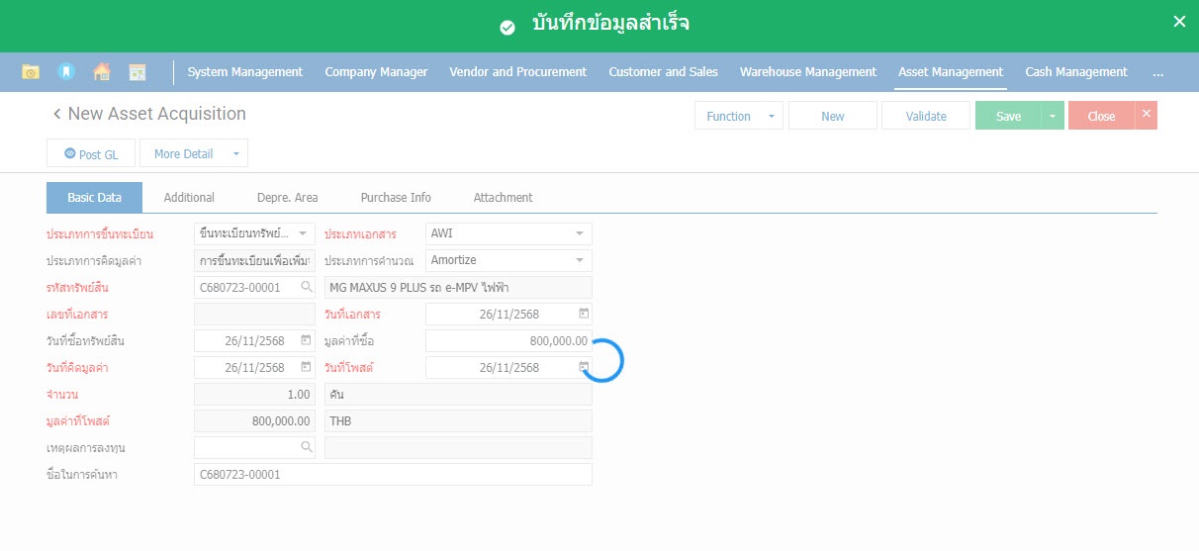The image size is (1199, 551).
Task: Expand the Amortize calculation type dropdown
Action: (579, 260)
